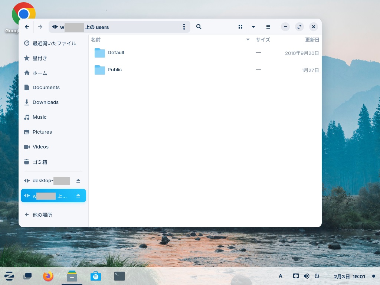This screenshot has width=380, height=285.
Task: Select the Public folder
Action: 115,70
